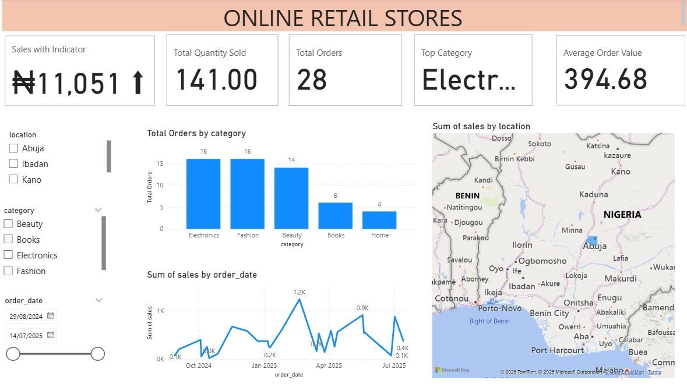Select the Books bar in orders chart
Screen dimensions: 687x387
336,215
